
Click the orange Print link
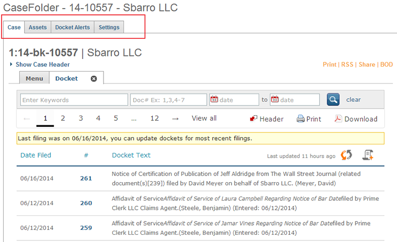click(x=330, y=64)
